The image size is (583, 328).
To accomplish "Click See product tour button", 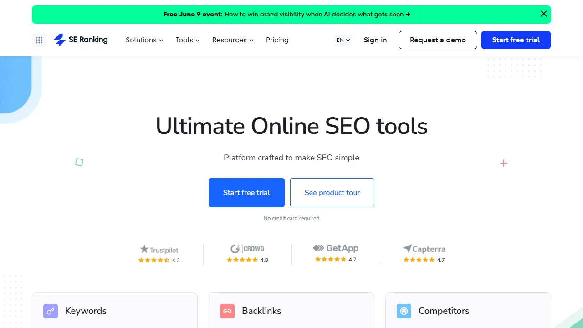I will pyautogui.click(x=332, y=193).
